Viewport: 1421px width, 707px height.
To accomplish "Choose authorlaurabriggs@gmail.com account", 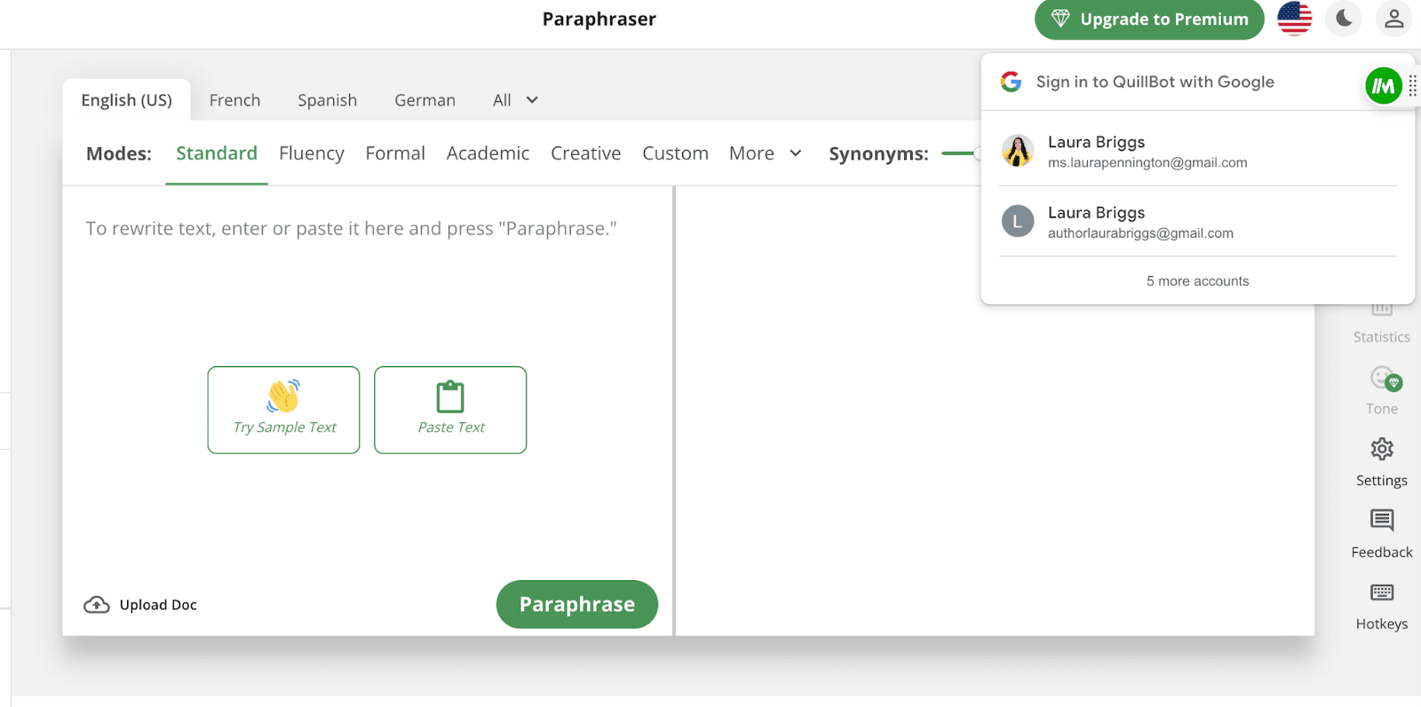I will point(1197,221).
